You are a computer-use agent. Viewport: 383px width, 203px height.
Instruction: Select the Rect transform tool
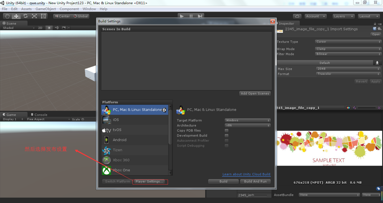(x=44, y=16)
